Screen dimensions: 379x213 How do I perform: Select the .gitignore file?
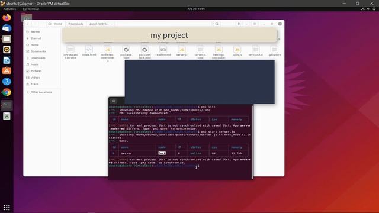point(274,51)
